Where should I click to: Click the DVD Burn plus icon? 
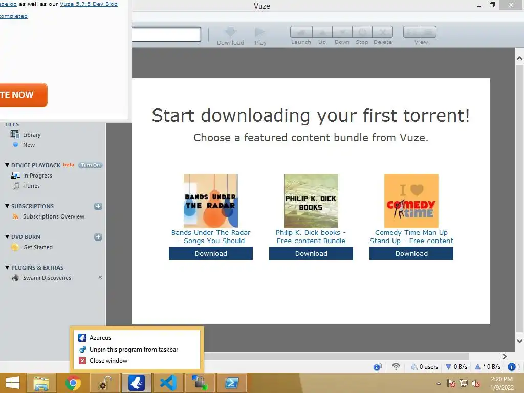98,237
